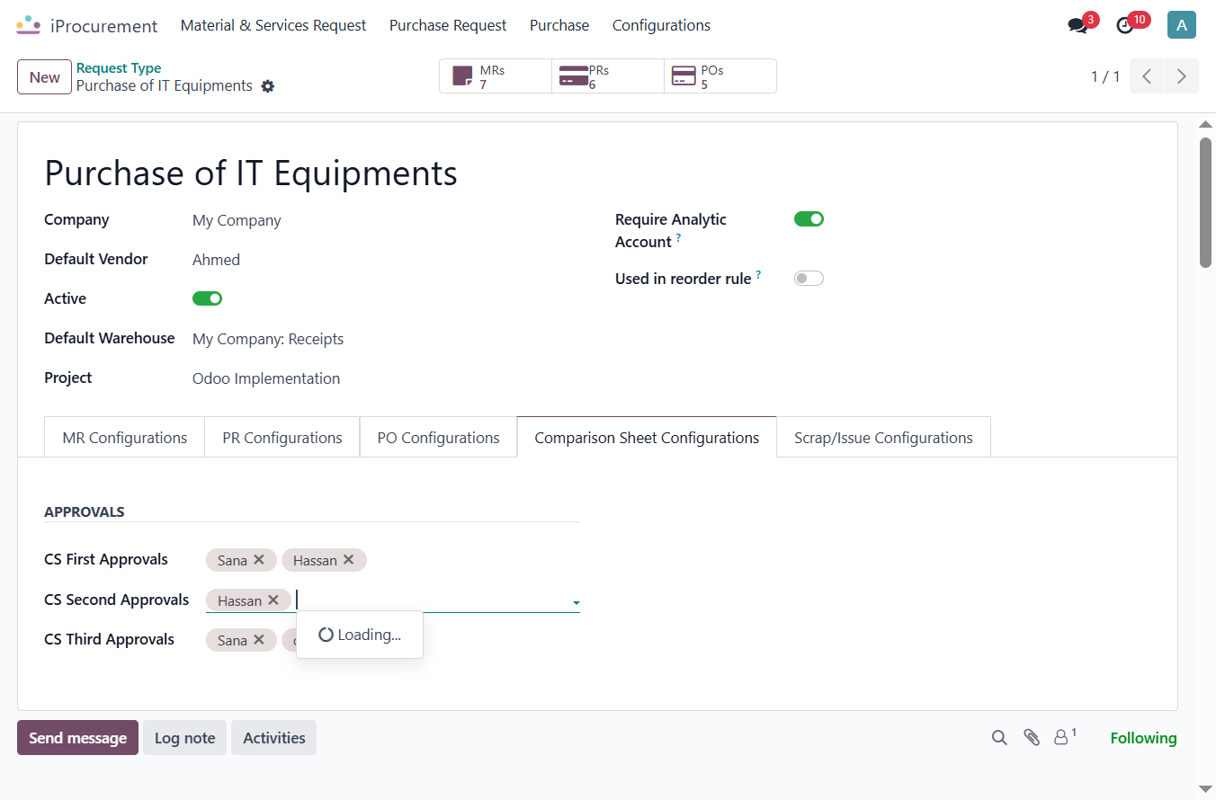Click the New button
The height and width of the screenshot is (800, 1216).
(44, 77)
